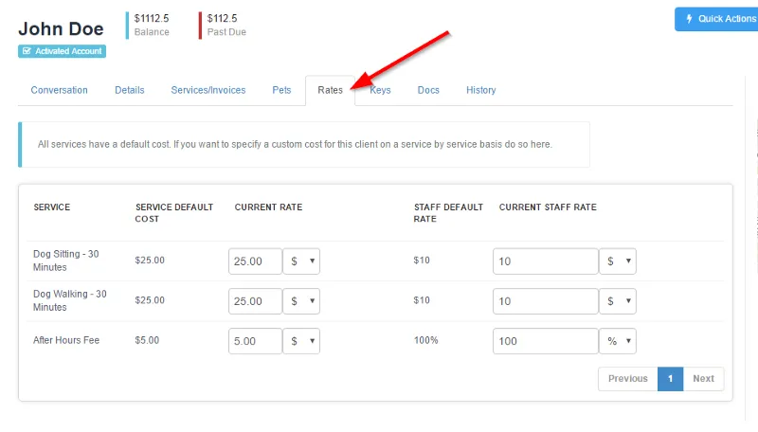The image size is (758, 432).
Task: Click the Next pagination button
Action: tap(703, 379)
